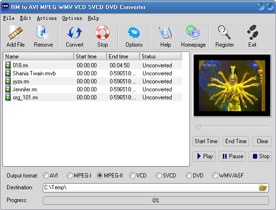Select Shania Twain.rmvb in the file list
Screen dimensions: 276x210
tap(93, 73)
